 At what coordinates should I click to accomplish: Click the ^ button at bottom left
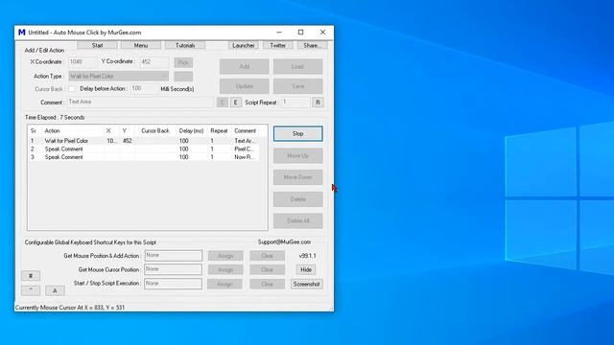31,290
